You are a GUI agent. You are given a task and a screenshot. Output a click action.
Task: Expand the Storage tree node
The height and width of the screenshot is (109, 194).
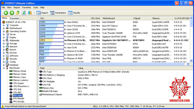4,44
